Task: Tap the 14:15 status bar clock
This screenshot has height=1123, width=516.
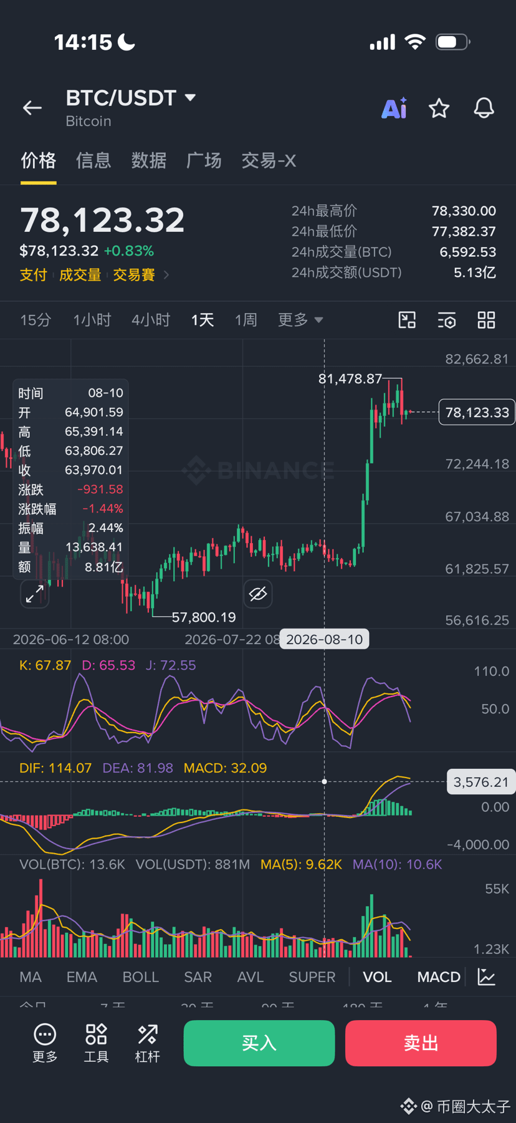Action: [83, 42]
